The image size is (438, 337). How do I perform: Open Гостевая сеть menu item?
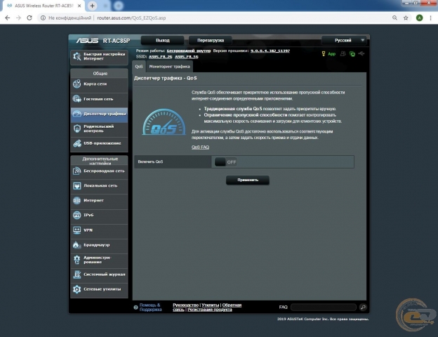pyautogui.click(x=99, y=99)
